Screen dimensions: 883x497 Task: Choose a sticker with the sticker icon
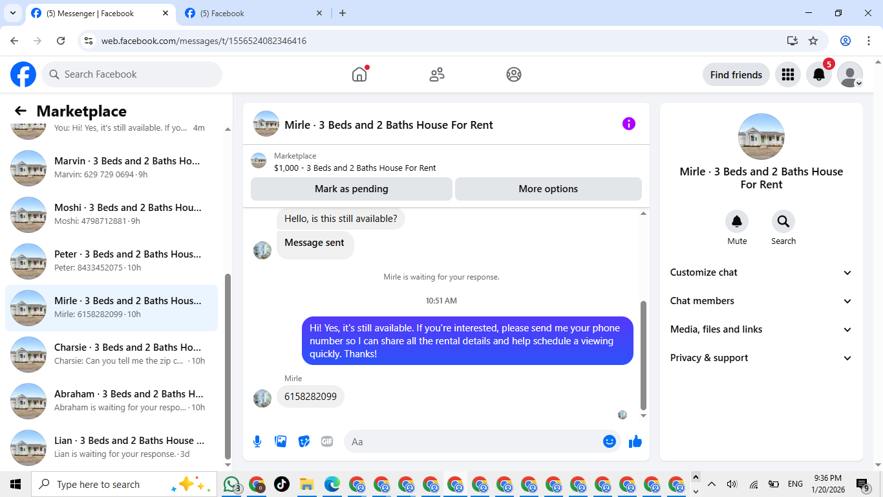(x=304, y=441)
